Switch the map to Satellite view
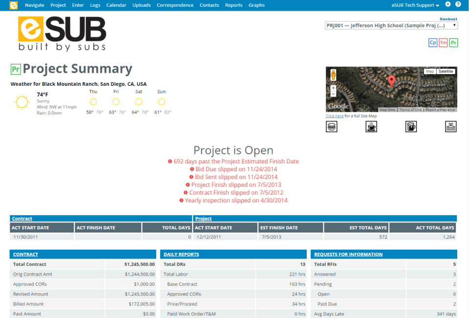Image resolution: width=469 pixels, height=318 pixels. (x=445, y=71)
